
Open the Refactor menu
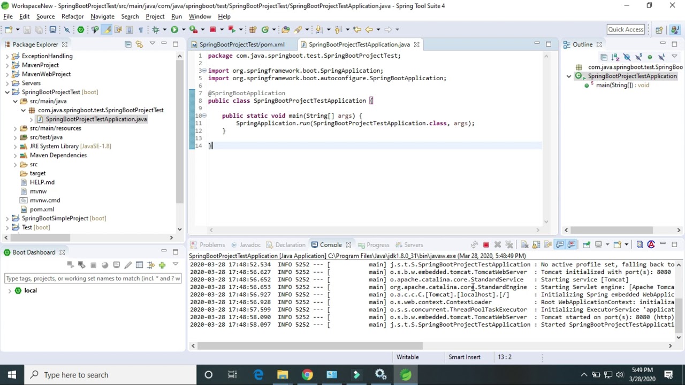[x=72, y=17]
